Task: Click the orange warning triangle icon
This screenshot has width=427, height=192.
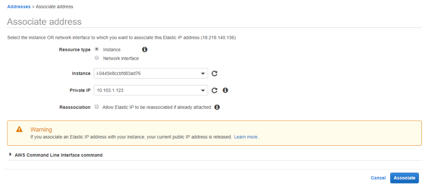Action: click(x=19, y=129)
